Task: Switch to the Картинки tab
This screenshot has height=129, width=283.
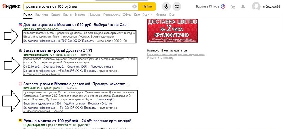Action: click(42, 14)
